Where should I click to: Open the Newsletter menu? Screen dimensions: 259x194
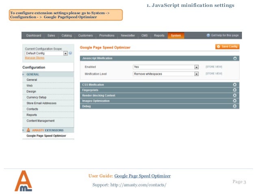click(128, 35)
